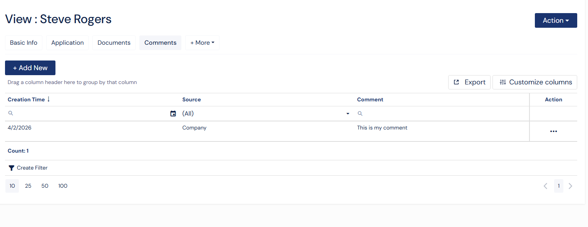Switch to the Basic Info tab
This screenshot has height=227, width=588.
(23, 43)
